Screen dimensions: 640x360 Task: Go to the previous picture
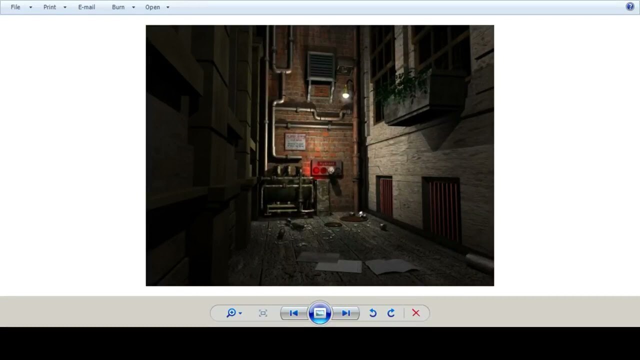(293, 313)
